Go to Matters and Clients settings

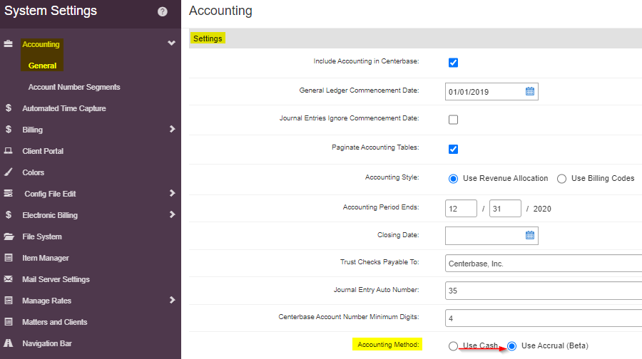coord(54,322)
